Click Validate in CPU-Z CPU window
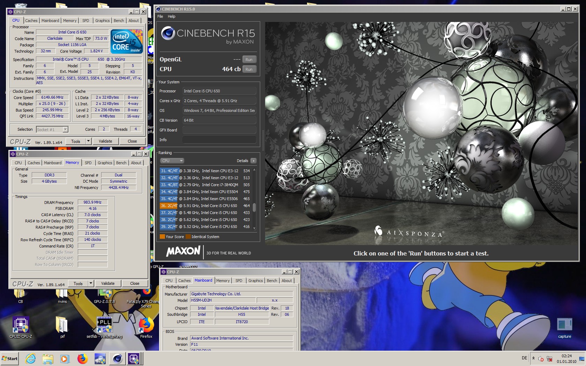This screenshot has height=366, width=586. point(105,141)
